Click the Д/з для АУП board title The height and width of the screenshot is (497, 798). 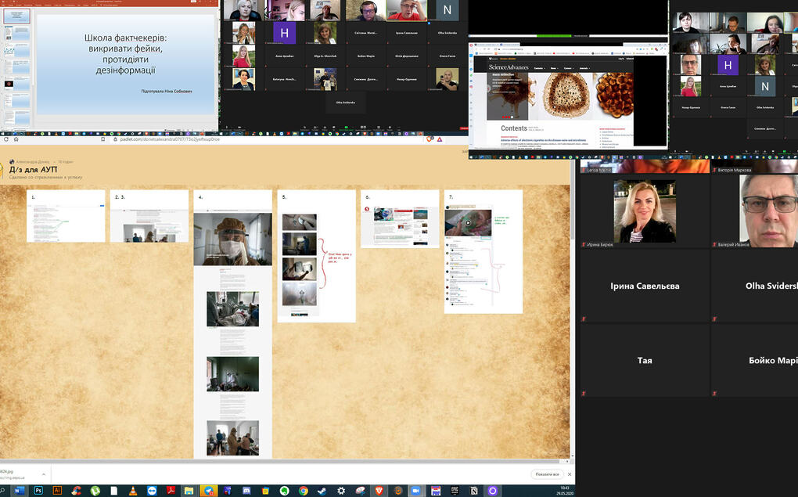click(33, 170)
